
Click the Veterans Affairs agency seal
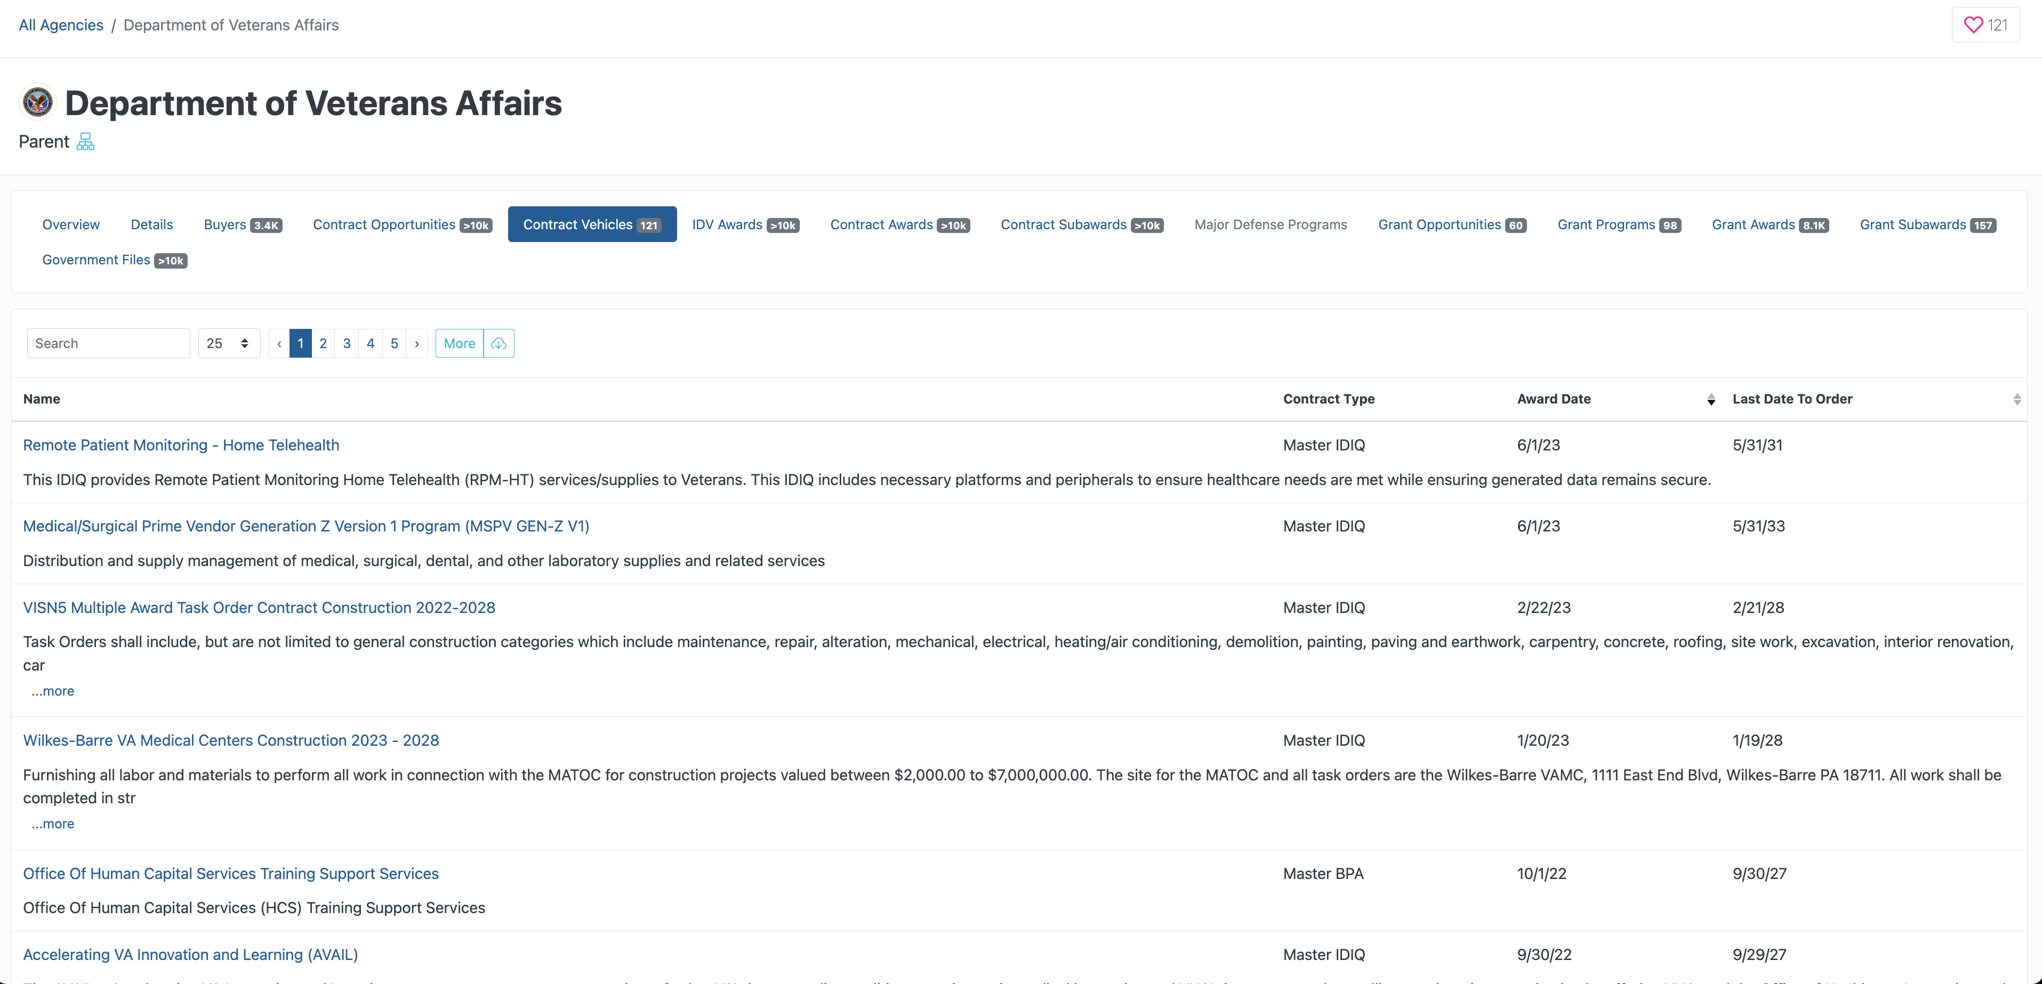click(37, 102)
